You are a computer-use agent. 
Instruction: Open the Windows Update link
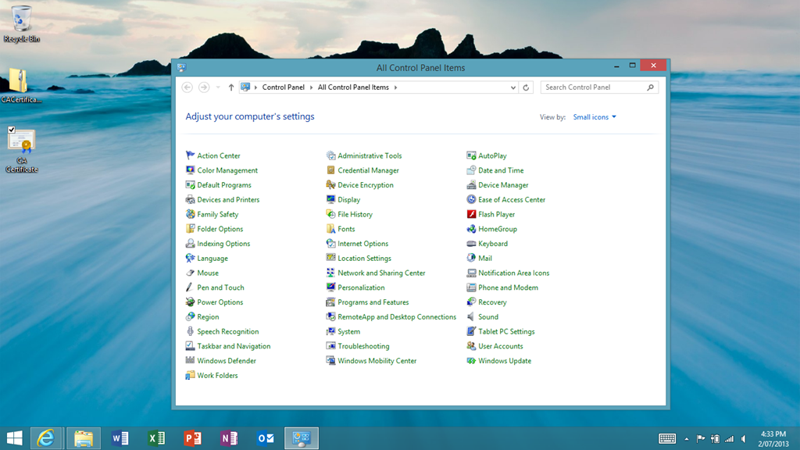[505, 361]
